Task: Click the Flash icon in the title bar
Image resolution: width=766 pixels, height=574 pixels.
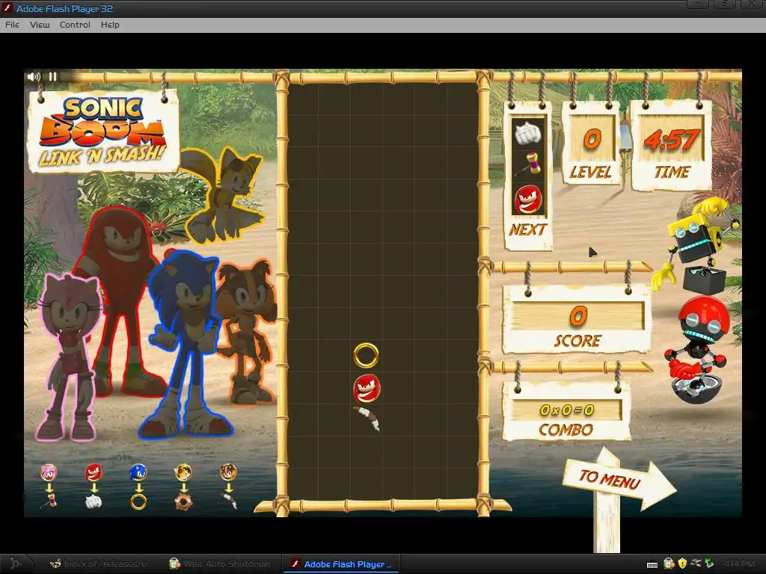Action: 7,8
